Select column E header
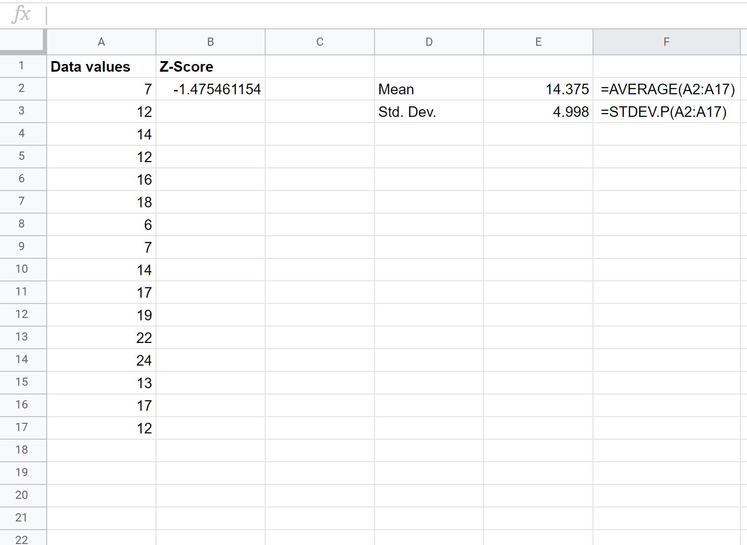The width and height of the screenshot is (747, 545). (539, 42)
